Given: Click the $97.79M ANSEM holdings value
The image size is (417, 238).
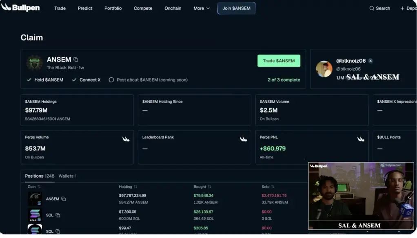Looking at the screenshot, I should pyautogui.click(x=36, y=110).
